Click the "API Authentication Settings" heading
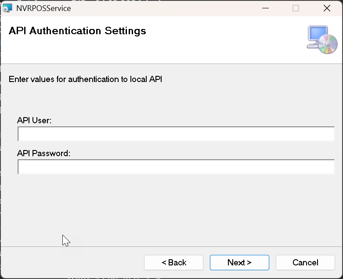Viewport: 343px width, 279px height. pos(77,31)
